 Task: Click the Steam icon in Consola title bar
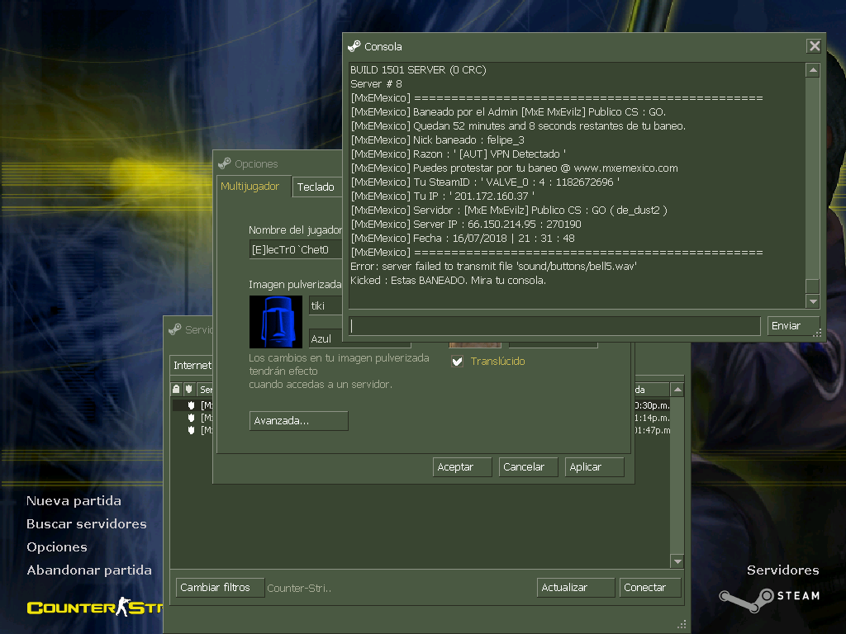(354, 46)
